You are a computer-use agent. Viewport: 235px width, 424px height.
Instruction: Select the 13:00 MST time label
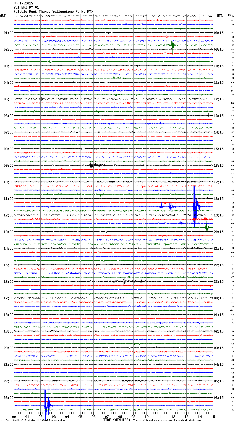9,232
